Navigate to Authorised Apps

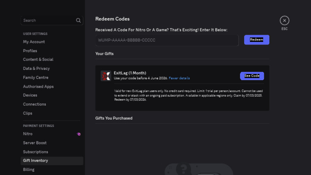38,86
